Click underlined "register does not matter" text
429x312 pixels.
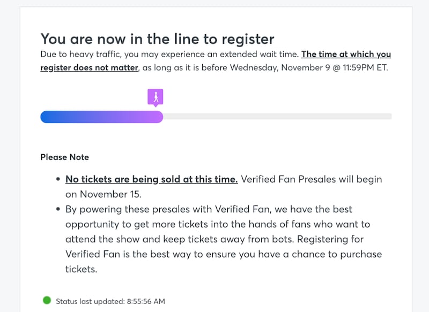pyautogui.click(x=89, y=68)
